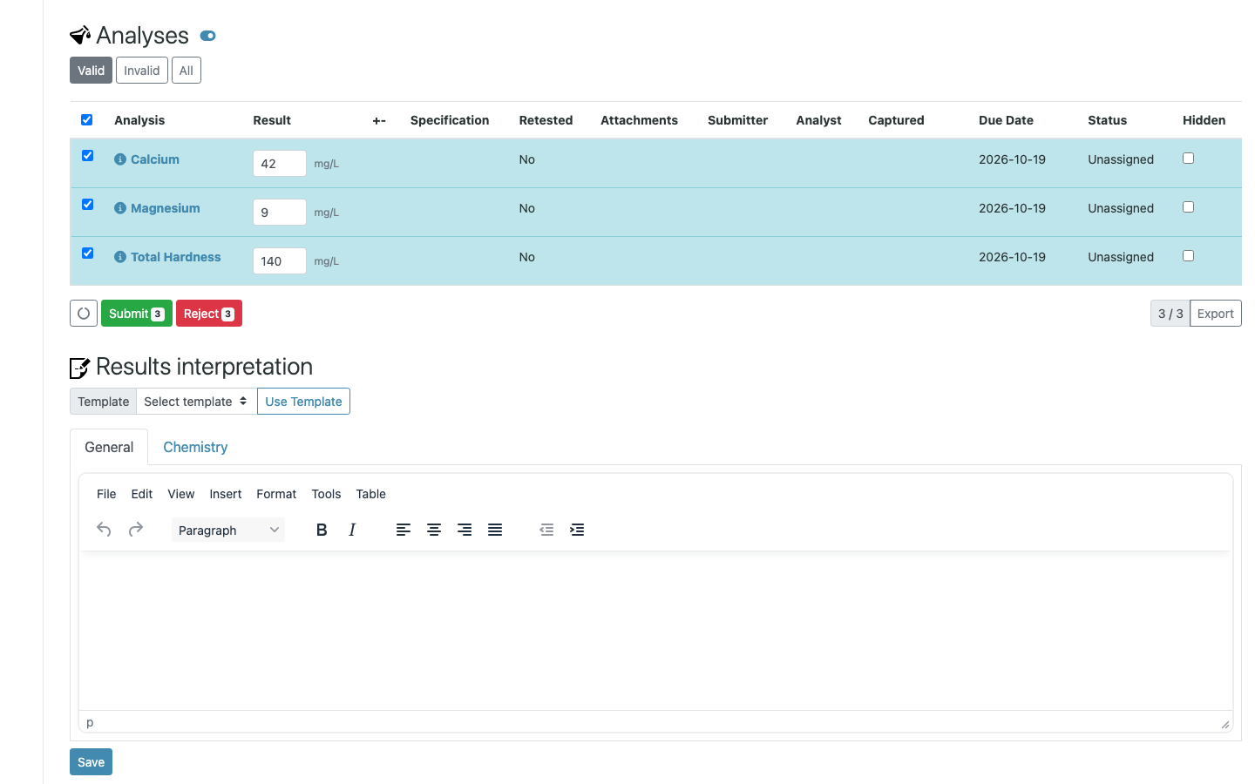The width and height of the screenshot is (1255, 784).
Task: Save the results interpretation
Action: click(91, 762)
